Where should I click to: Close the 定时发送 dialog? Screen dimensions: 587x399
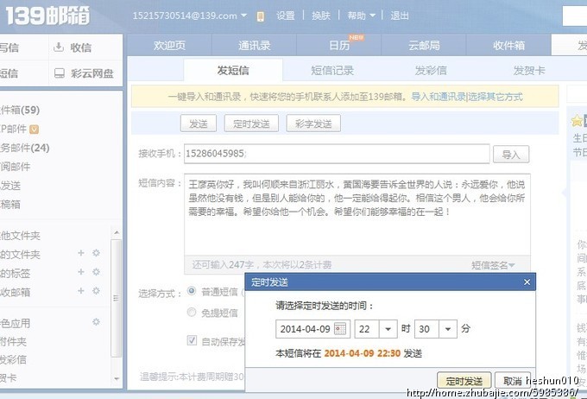click(x=527, y=282)
